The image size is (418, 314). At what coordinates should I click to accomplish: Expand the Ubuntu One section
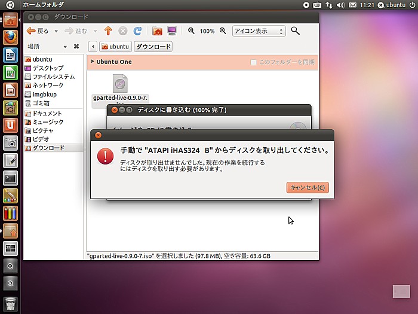pyautogui.click(x=92, y=62)
